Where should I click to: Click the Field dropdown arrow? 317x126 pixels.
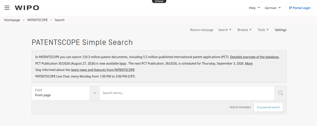(95, 93)
